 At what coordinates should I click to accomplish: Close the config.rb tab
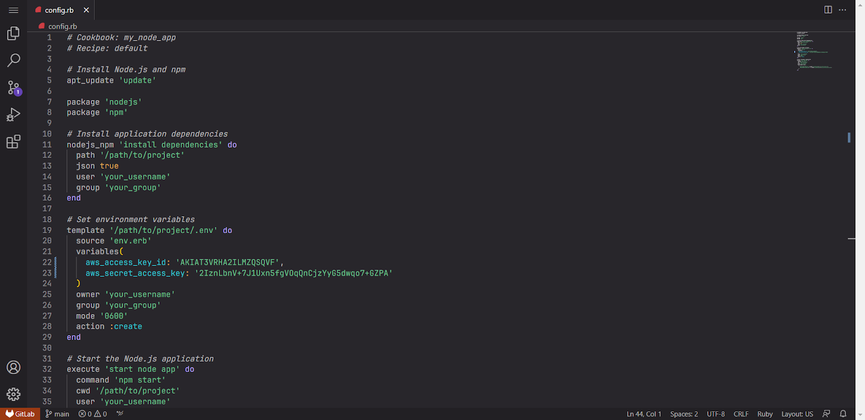point(86,10)
